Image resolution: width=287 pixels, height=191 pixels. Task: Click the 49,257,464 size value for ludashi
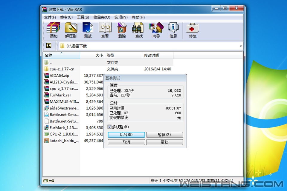pos(93,141)
